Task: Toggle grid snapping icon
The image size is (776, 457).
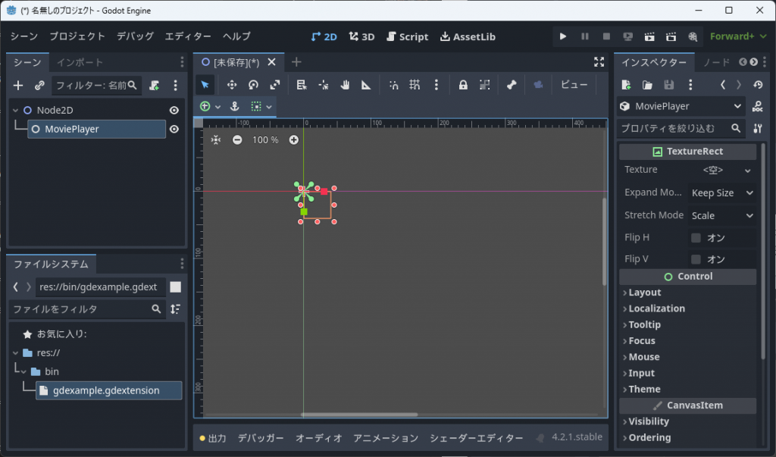Action: coord(415,85)
